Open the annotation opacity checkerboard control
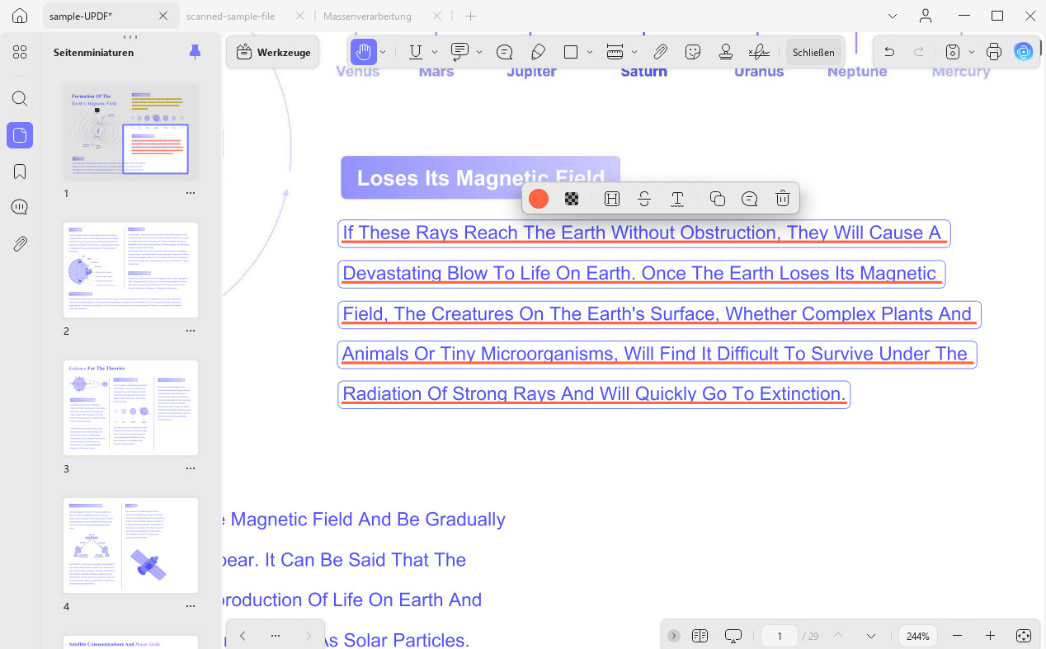The image size is (1046, 649). click(572, 199)
